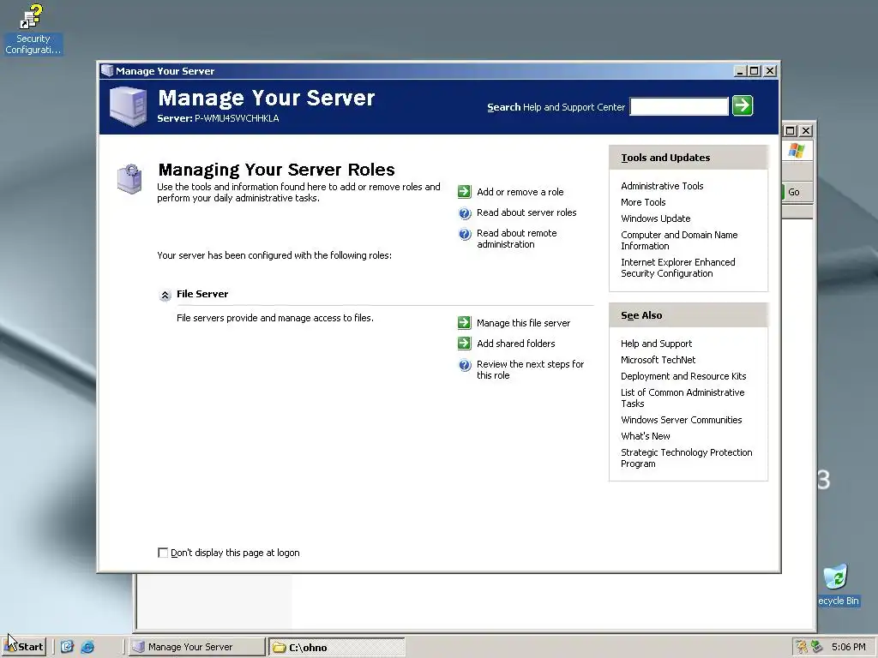
Task: Open More Tools link
Action: point(643,202)
